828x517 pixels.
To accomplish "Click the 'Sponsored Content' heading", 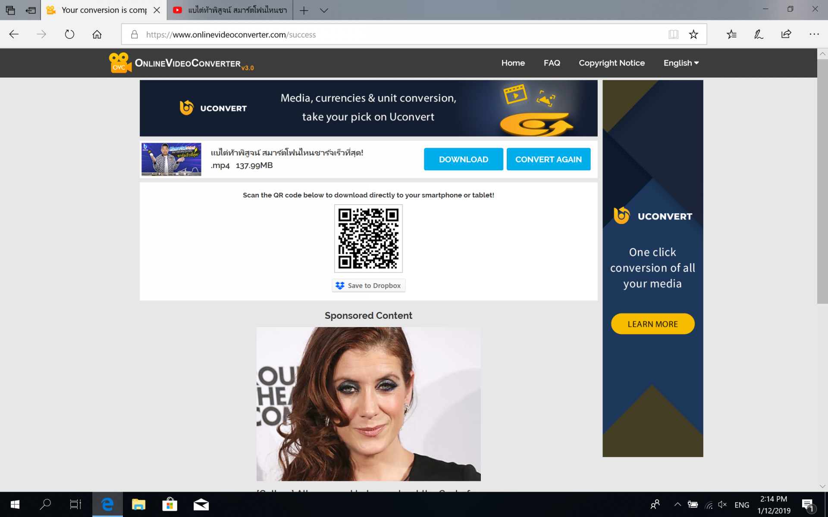I will (x=368, y=315).
